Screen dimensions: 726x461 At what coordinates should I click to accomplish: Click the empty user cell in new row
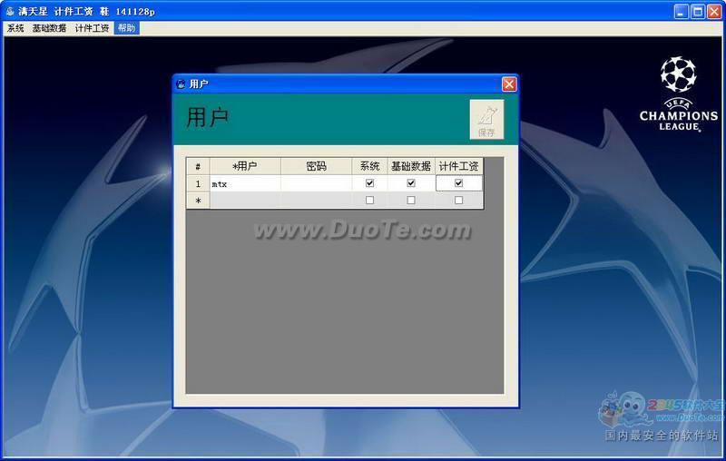pos(245,201)
